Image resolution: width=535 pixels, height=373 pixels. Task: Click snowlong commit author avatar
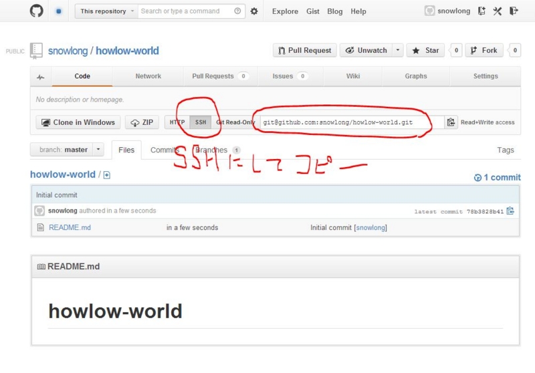pyautogui.click(x=39, y=211)
